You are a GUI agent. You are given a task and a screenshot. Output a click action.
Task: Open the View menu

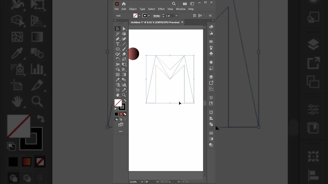click(x=170, y=9)
